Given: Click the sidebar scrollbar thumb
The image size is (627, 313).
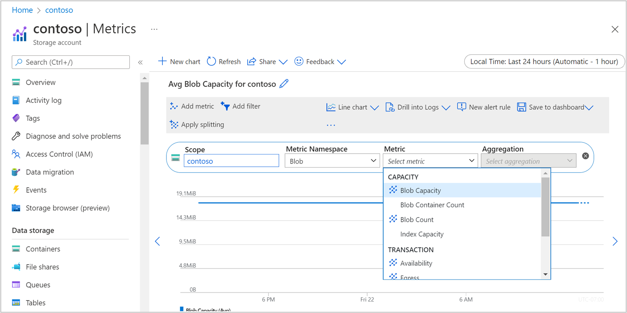Looking at the screenshot, I should pos(145,113).
